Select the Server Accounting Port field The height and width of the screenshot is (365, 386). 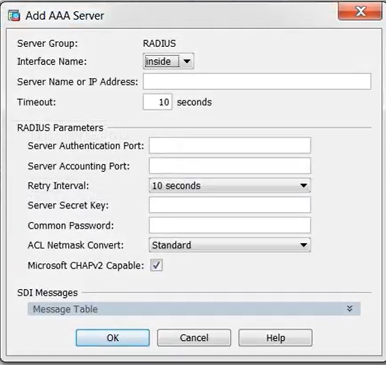click(x=230, y=166)
